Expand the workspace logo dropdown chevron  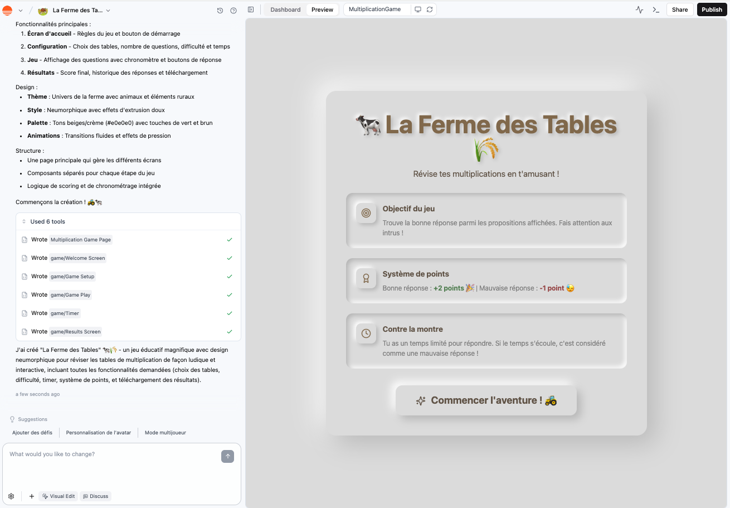tap(21, 10)
